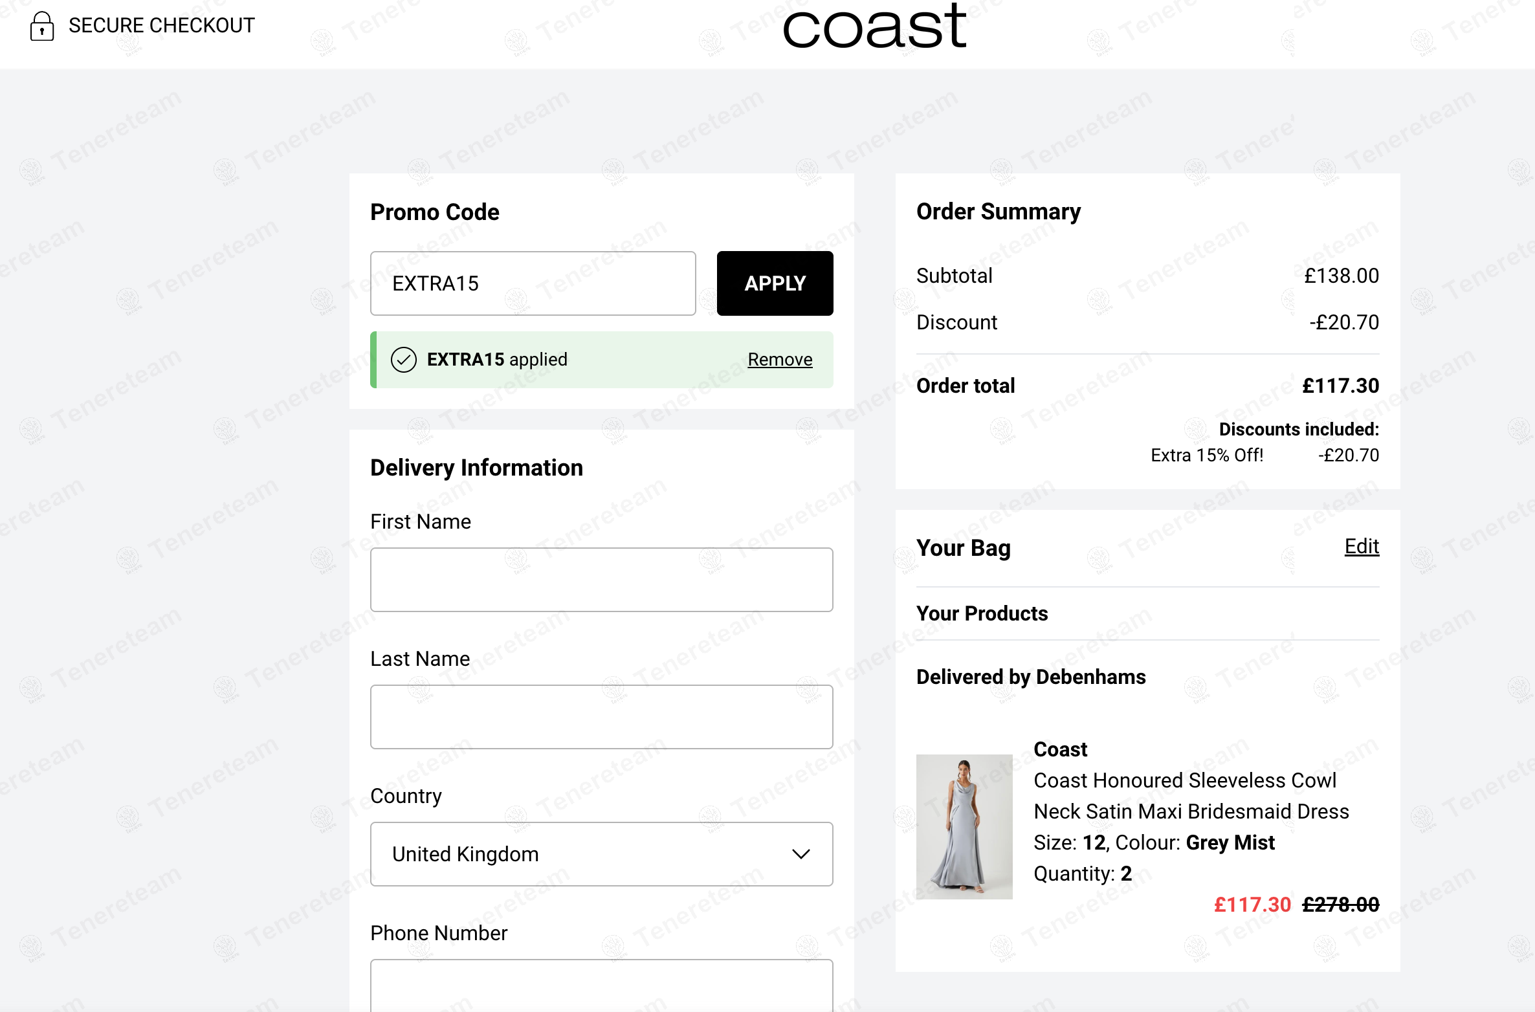
Task: Click the Discount -£20.70 amount
Action: click(1344, 322)
